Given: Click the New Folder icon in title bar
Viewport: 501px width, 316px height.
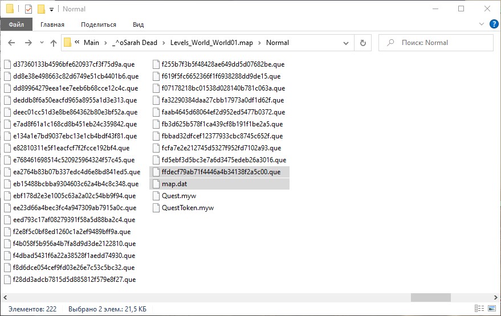Looking at the screenshot, I should [x=40, y=9].
